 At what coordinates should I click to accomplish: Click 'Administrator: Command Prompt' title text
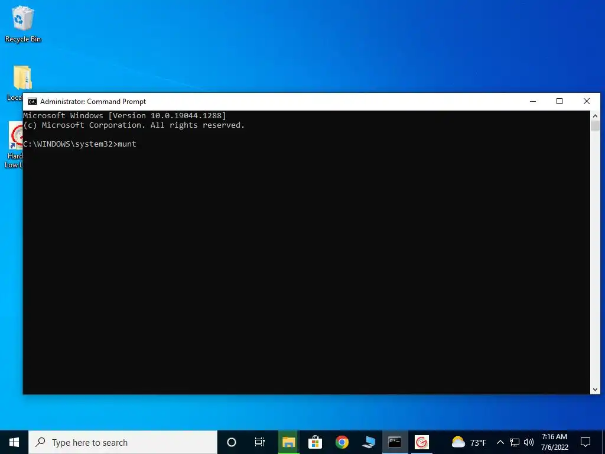coord(93,102)
